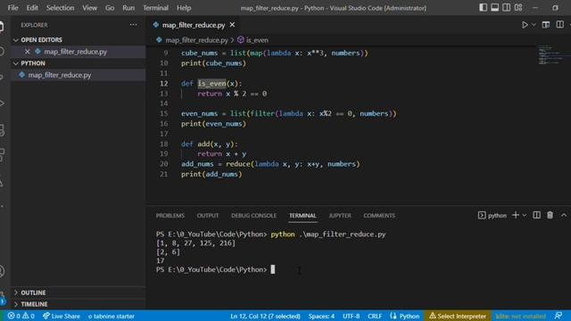Viewport: 571px width, 321px height.
Task: Toggle primary side bar layout icon
Action: [483, 8]
